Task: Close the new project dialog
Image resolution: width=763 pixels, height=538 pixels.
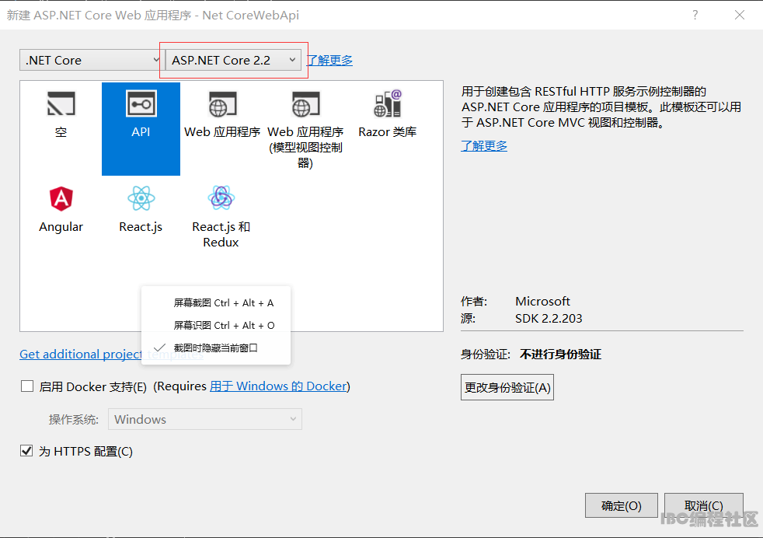Action: (x=740, y=15)
